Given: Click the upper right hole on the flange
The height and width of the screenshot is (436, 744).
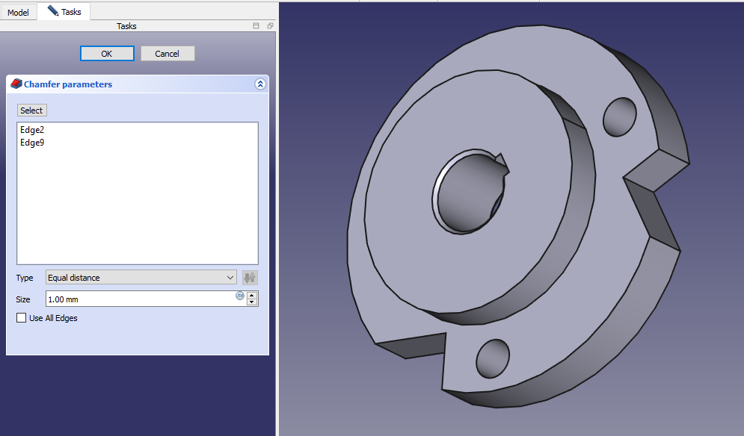Looking at the screenshot, I should click(x=619, y=116).
